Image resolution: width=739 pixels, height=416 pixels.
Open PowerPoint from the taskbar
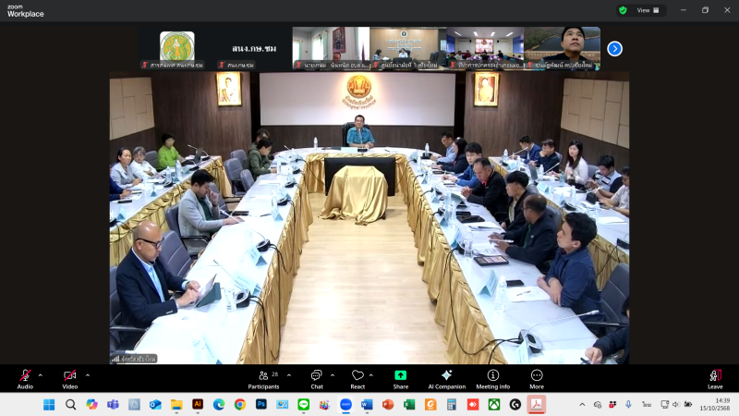pos(388,405)
